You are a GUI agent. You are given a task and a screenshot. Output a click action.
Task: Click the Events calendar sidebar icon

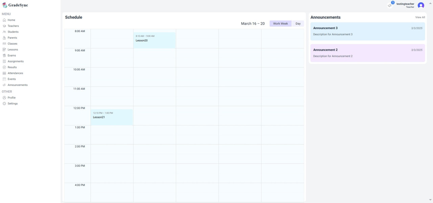(x=4, y=79)
